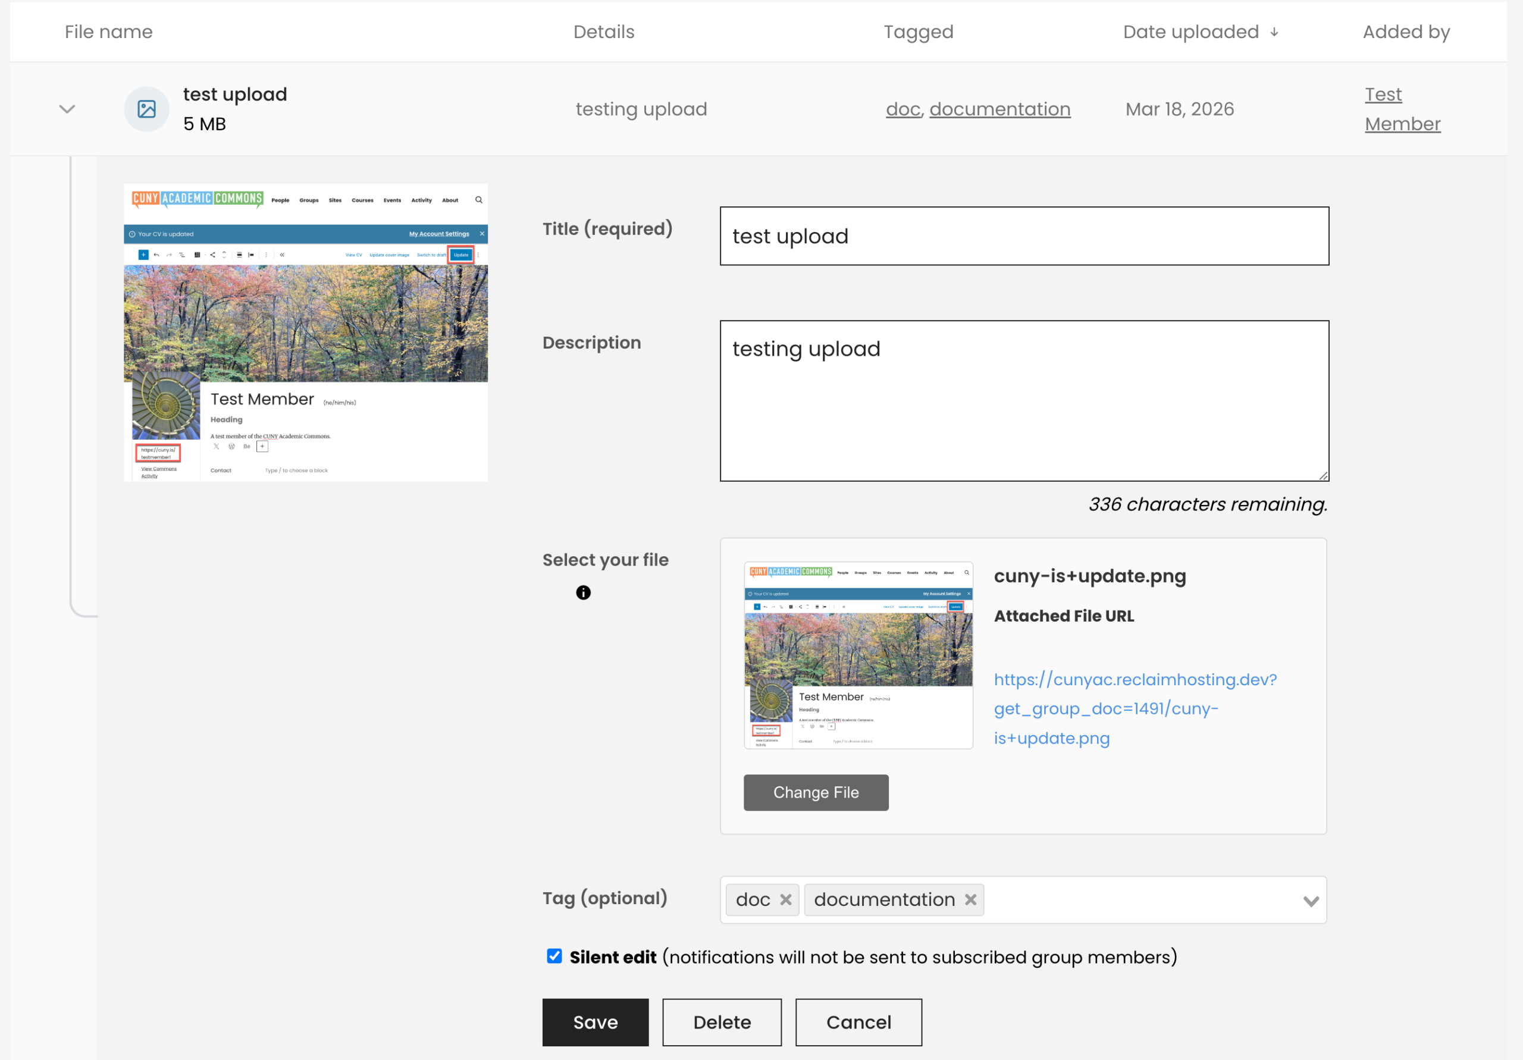Click the Change File button
The height and width of the screenshot is (1060, 1523).
click(x=816, y=792)
